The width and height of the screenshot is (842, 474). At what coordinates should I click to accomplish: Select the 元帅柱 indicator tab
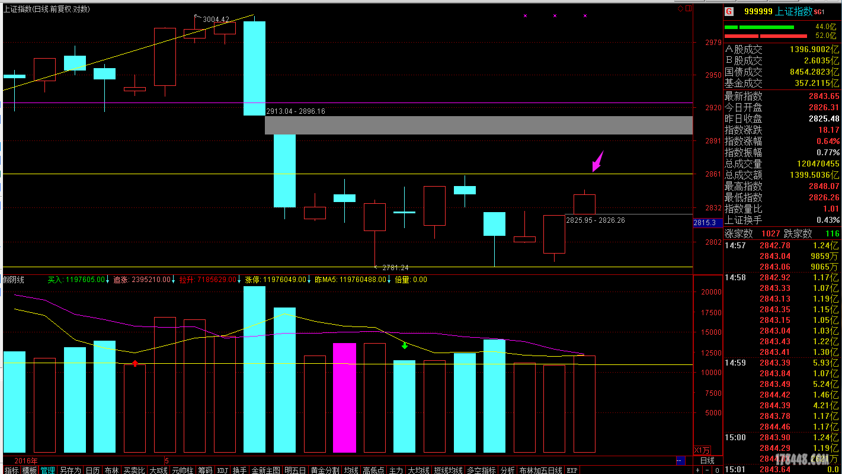point(183,470)
